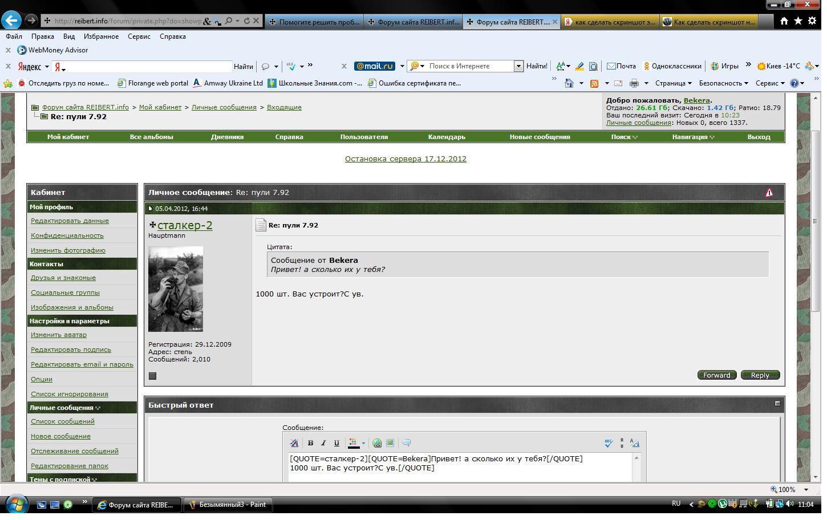
Task: Open the Безопасность dropdown menu
Action: (x=723, y=83)
